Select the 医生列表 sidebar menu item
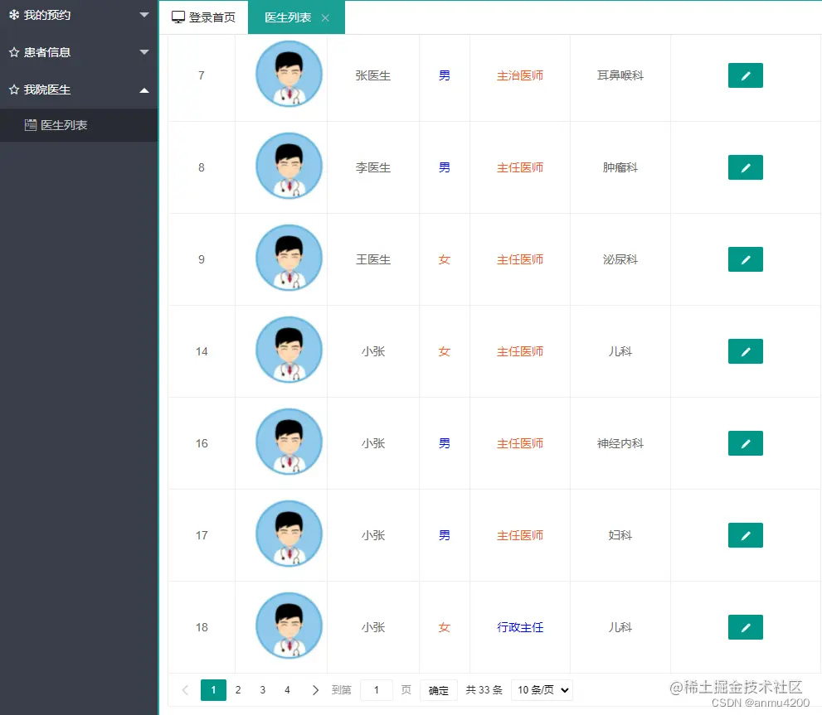 60,125
